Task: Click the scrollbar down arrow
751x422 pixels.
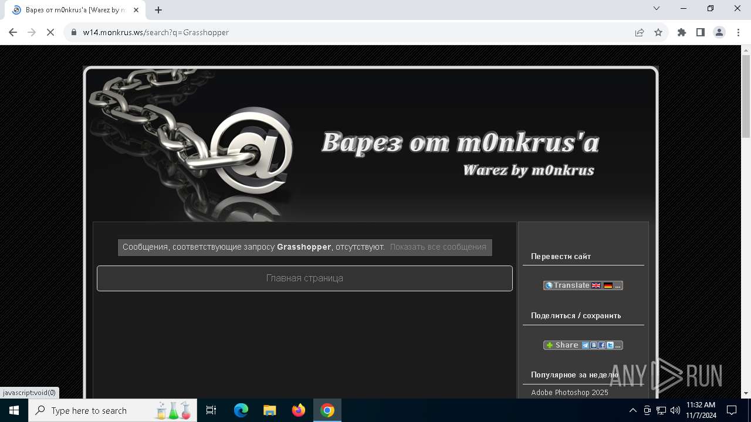Action: click(x=746, y=393)
